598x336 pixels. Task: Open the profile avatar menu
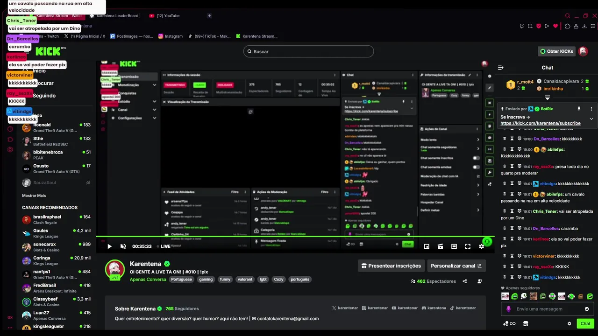(x=583, y=51)
